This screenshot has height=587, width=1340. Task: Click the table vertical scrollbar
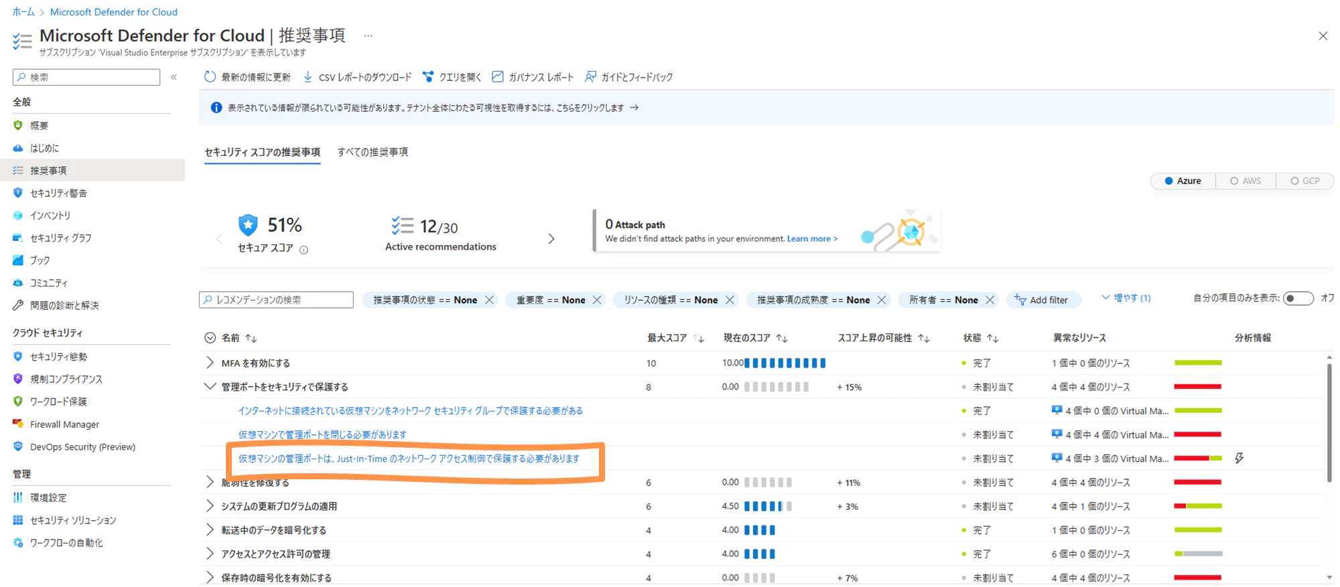[x=1329, y=422]
